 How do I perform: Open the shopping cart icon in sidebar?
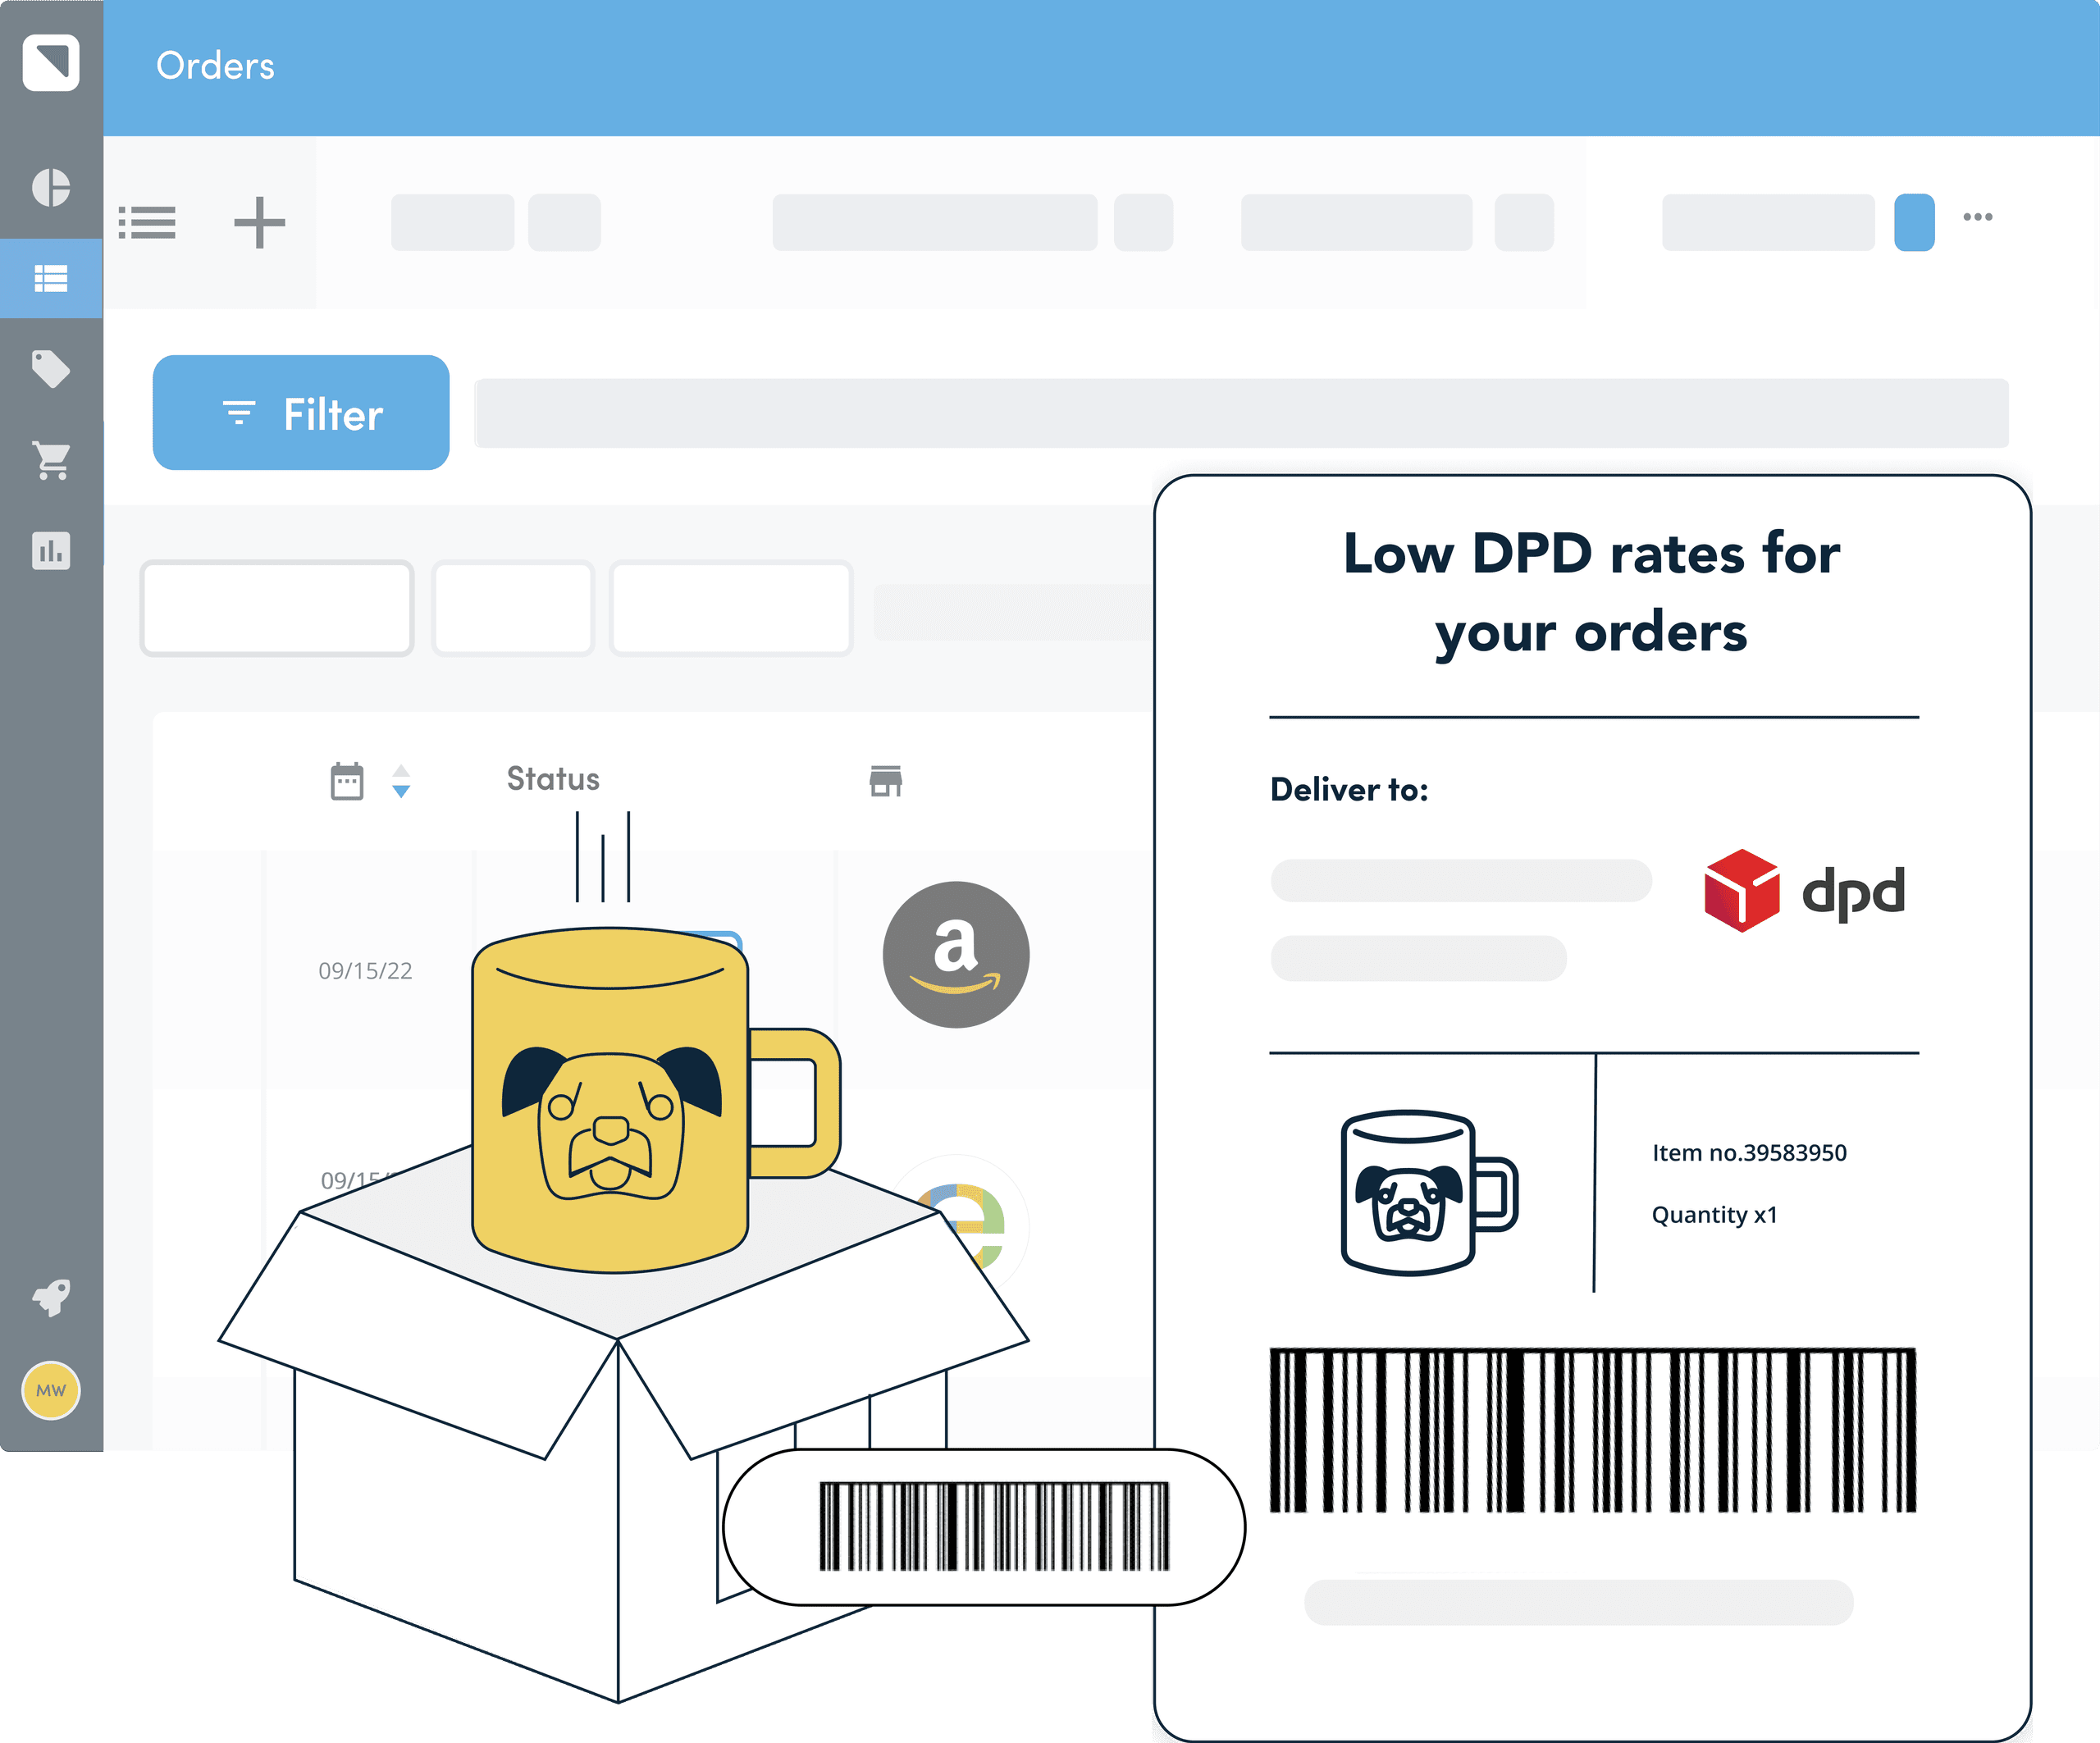click(x=52, y=460)
